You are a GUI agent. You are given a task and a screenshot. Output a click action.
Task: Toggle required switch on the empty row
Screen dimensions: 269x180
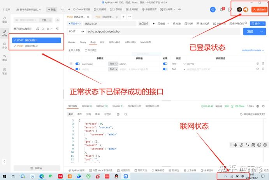(165, 69)
